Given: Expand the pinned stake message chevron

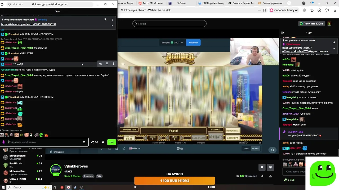Looking at the screenshot, I should pyautogui.click(x=334, y=49).
